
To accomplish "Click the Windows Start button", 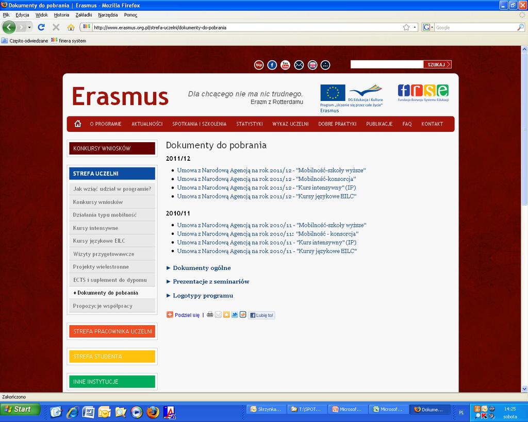I will [20, 409].
